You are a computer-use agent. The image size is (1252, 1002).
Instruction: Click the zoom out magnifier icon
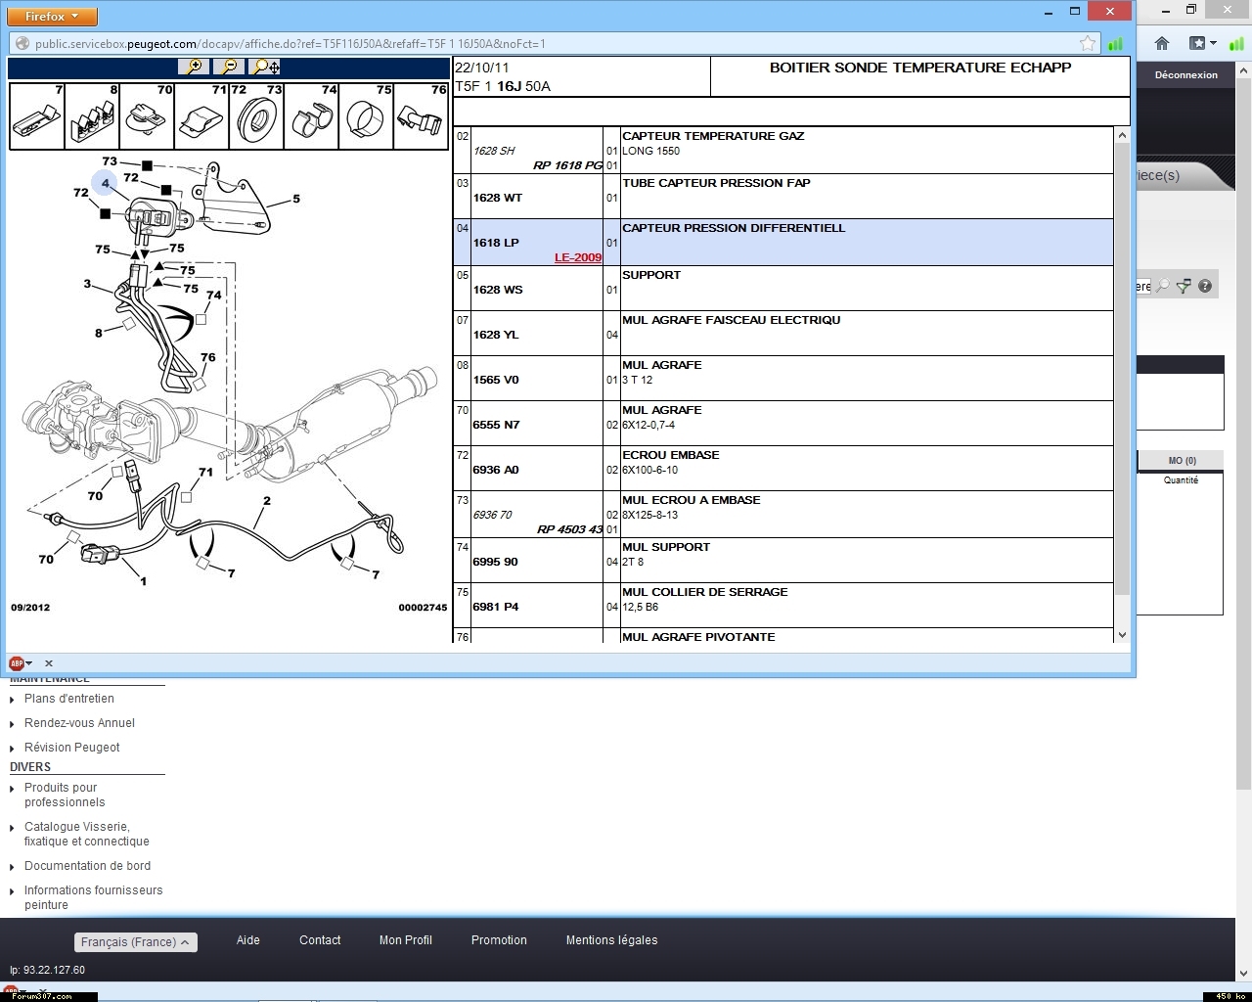[229, 67]
